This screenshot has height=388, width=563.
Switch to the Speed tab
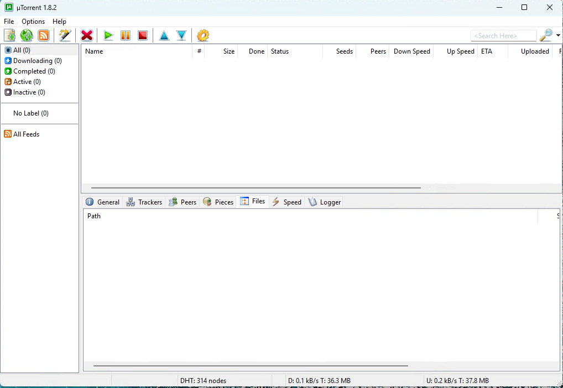[286, 202]
